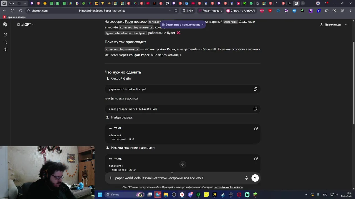Viewport: 355px width, 199px height.
Task: Click Minecraft underlined word in explanation
Action: pyautogui.click(x=209, y=49)
